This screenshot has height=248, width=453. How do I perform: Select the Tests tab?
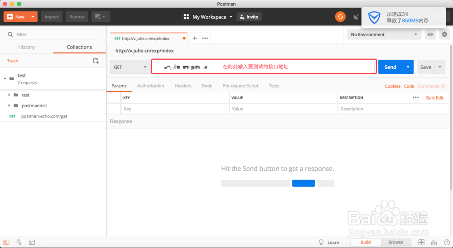(x=274, y=86)
